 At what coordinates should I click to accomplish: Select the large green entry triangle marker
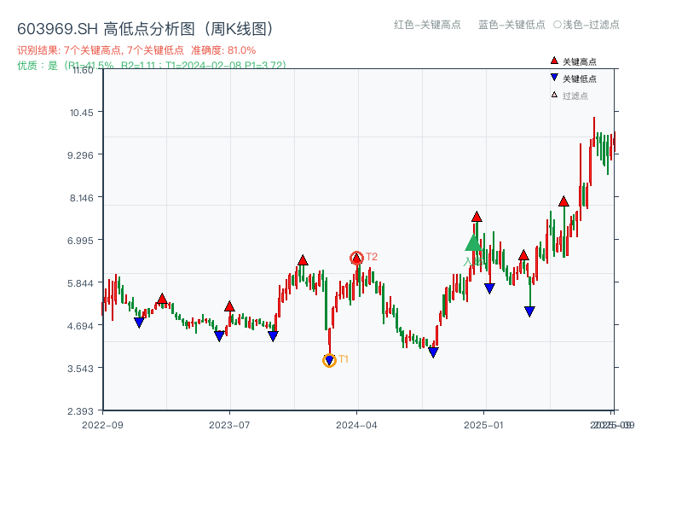click(473, 243)
